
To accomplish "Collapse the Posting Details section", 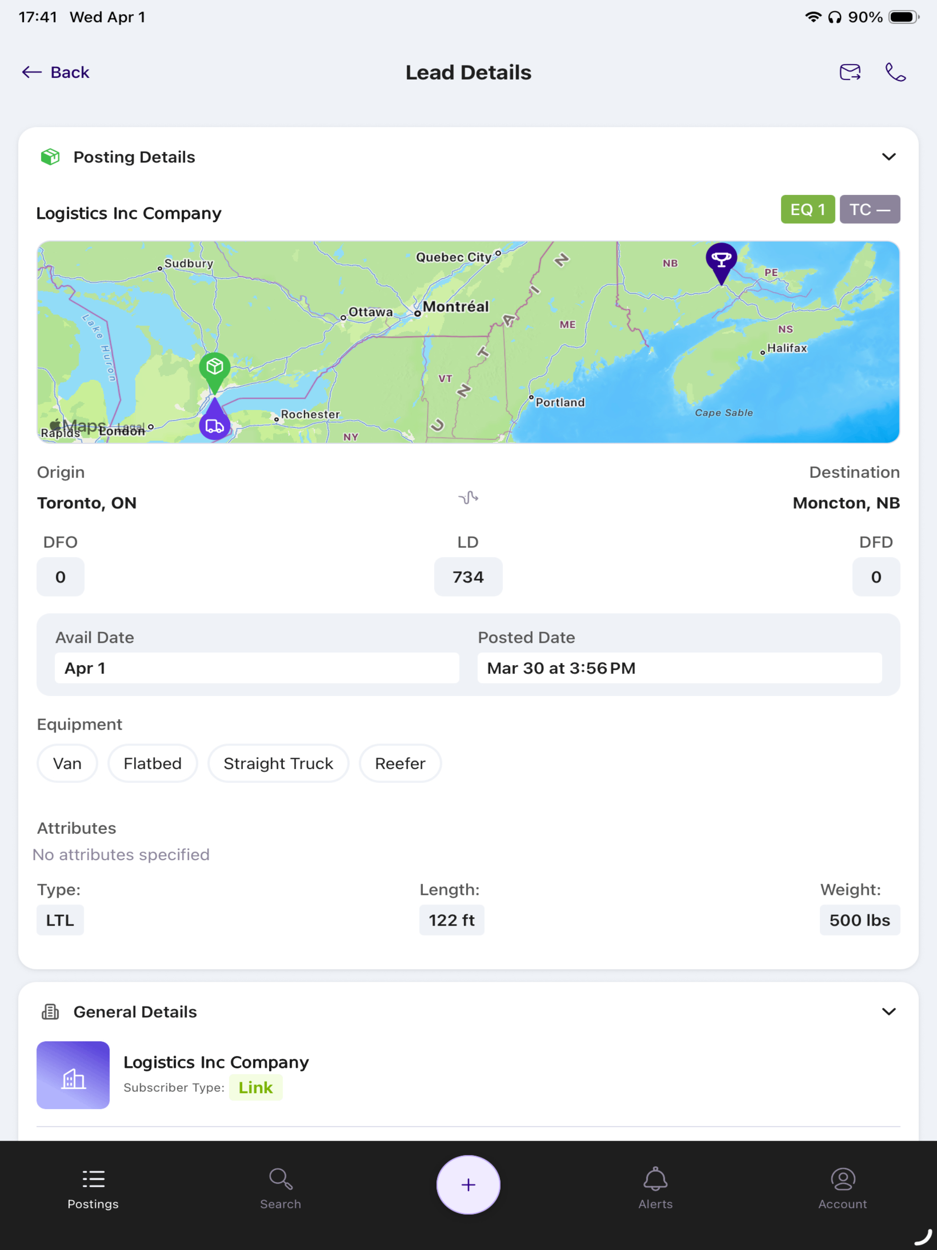I will pos(889,156).
